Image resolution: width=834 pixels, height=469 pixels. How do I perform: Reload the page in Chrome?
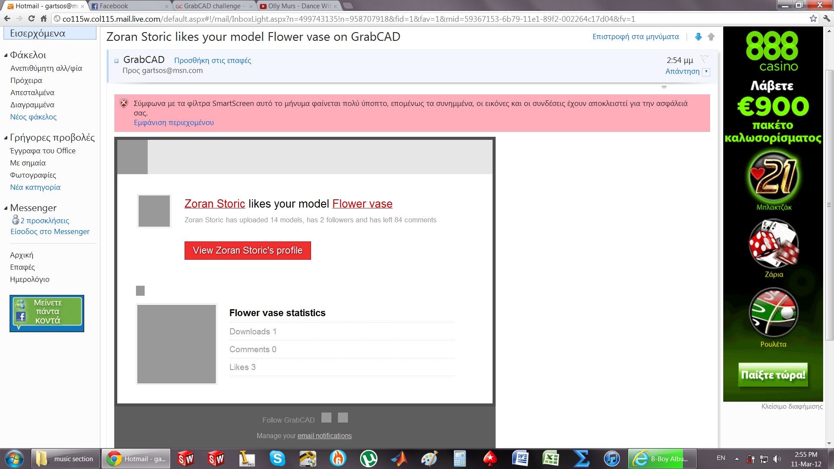(31, 19)
